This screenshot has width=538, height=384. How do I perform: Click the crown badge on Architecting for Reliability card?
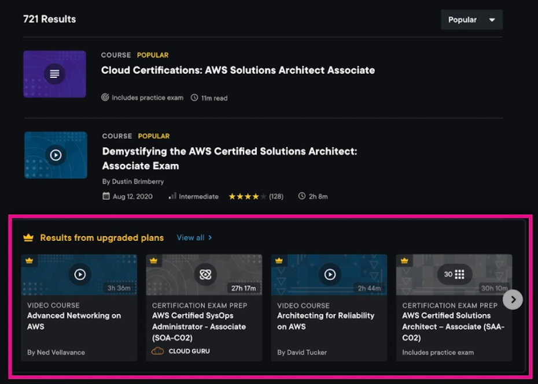click(x=279, y=260)
